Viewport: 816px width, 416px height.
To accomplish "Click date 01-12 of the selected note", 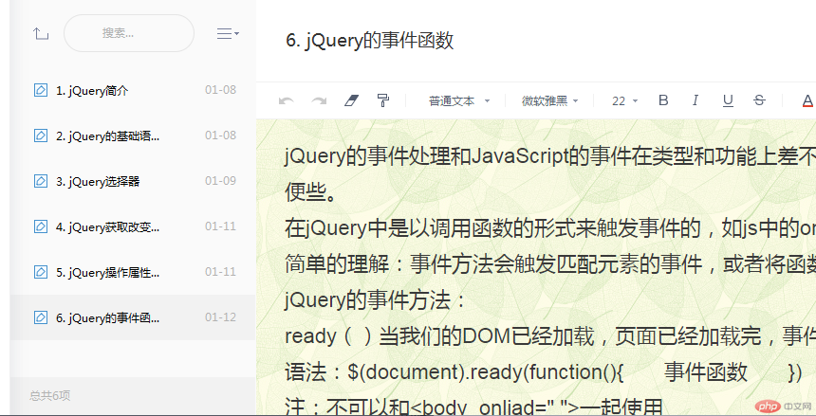I will click(x=221, y=317).
